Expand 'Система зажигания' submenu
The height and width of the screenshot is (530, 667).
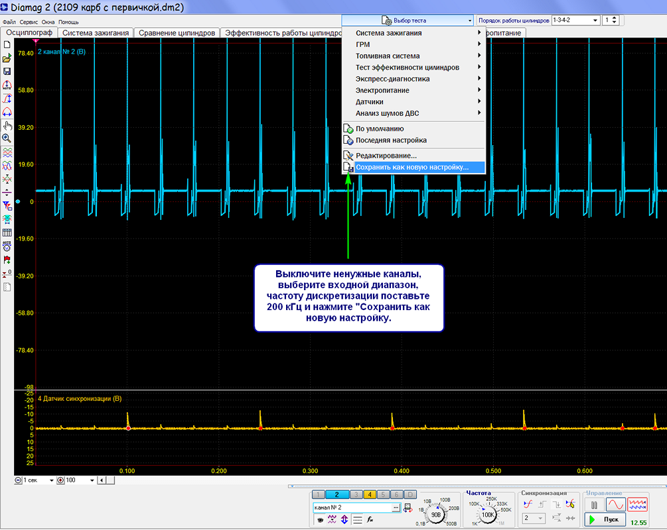click(413, 32)
